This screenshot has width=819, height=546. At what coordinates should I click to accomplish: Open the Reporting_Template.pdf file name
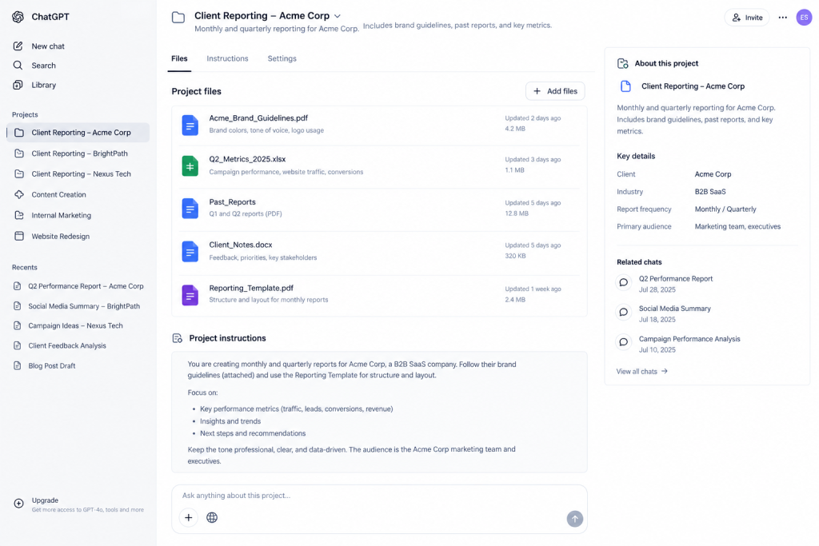click(x=251, y=288)
